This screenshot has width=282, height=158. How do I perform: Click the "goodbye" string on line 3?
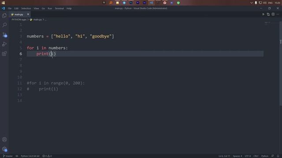(101, 36)
